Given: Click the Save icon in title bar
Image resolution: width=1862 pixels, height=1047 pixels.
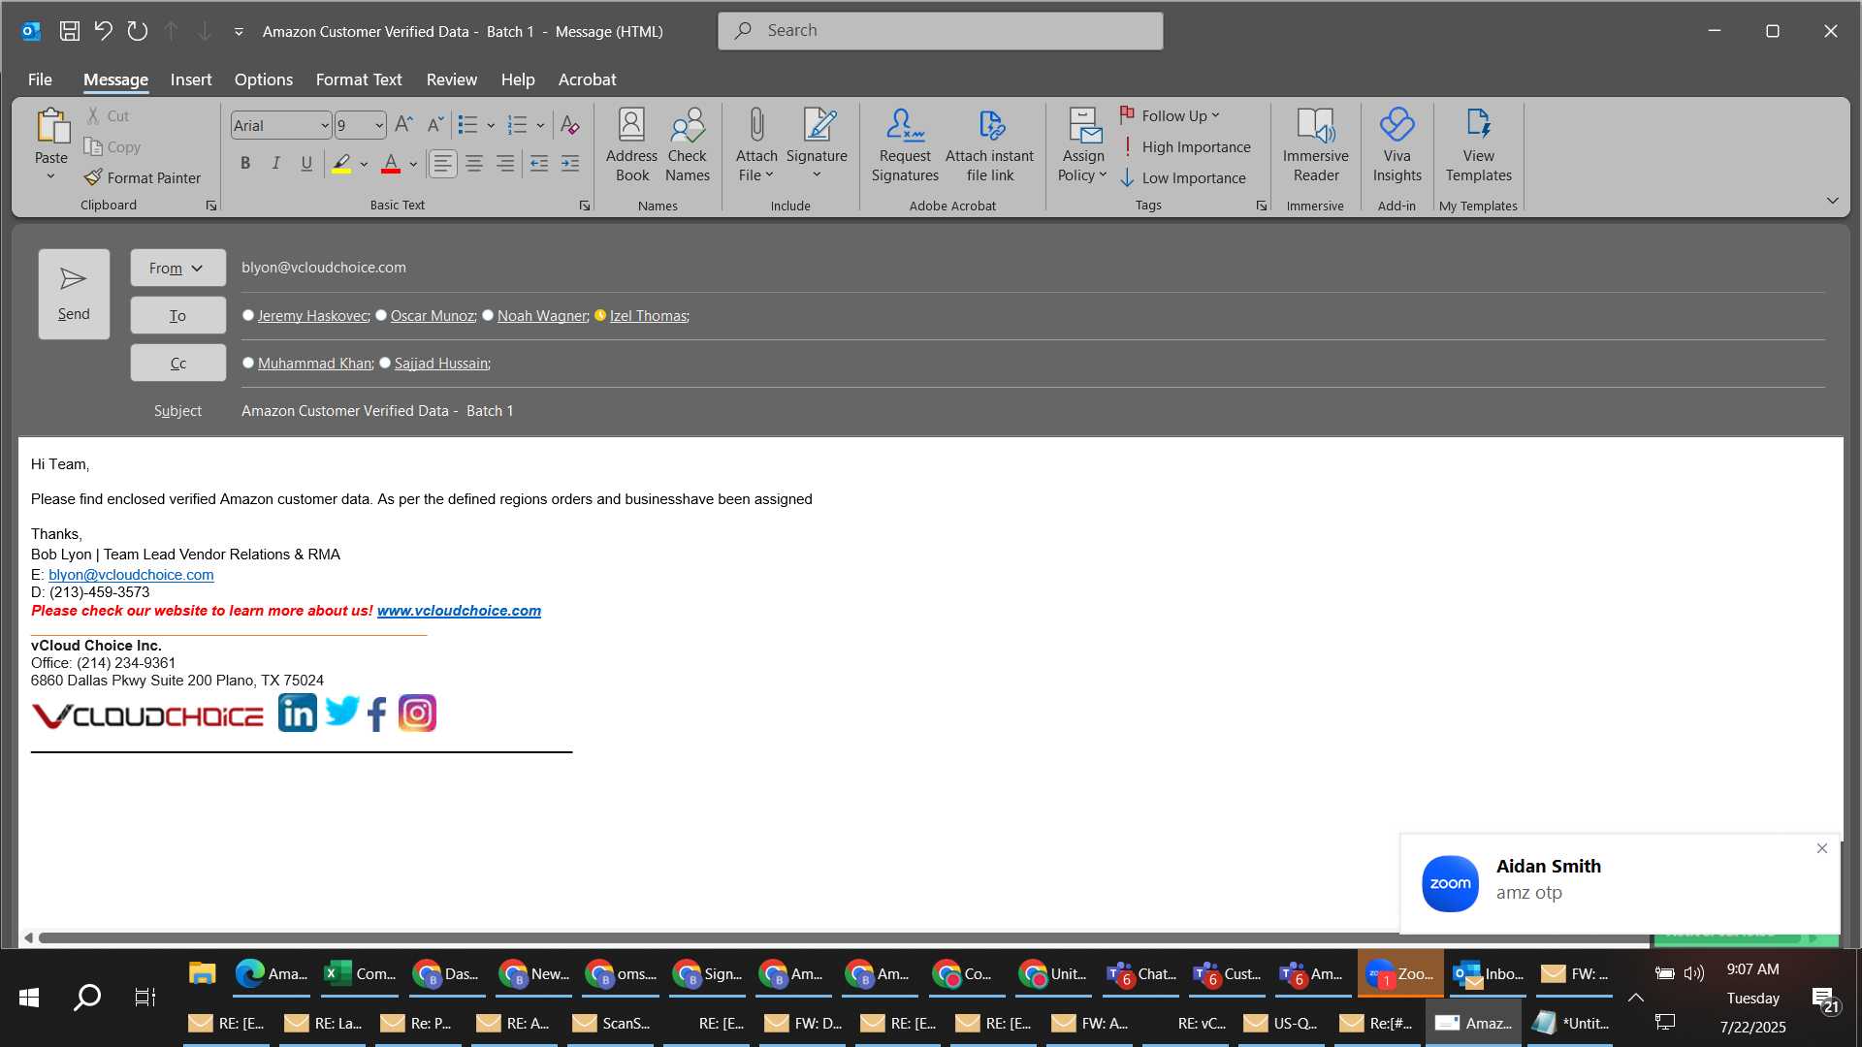Looking at the screenshot, I should [x=69, y=31].
